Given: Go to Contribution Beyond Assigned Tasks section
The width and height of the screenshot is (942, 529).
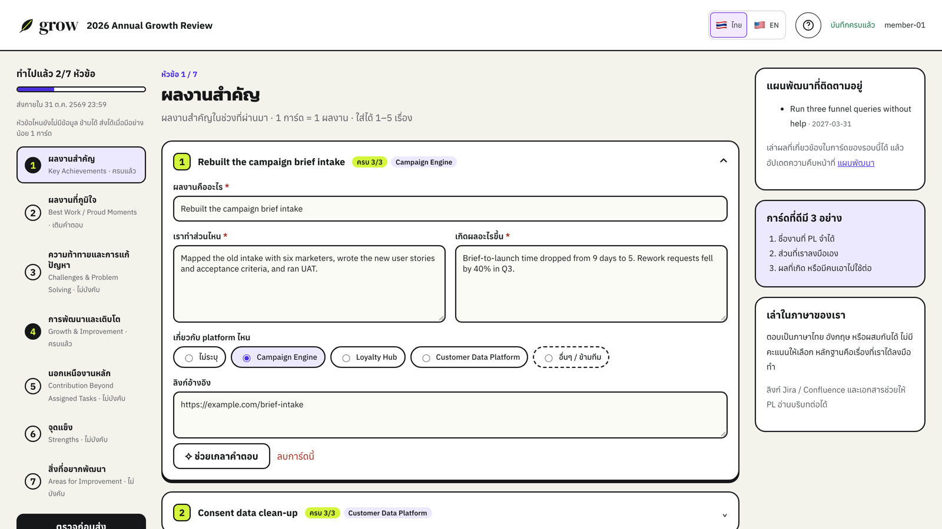Looking at the screenshot, I should coord(81,386).
